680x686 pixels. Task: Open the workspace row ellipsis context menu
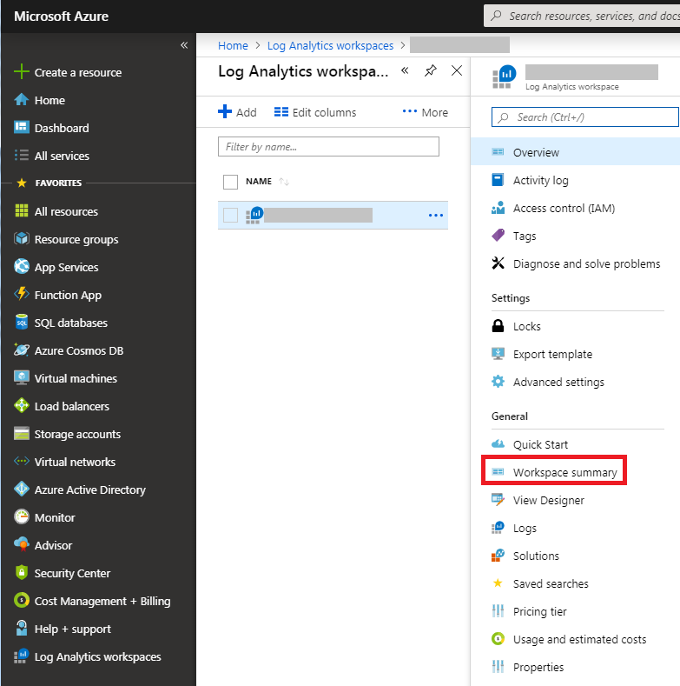[436, 216]
